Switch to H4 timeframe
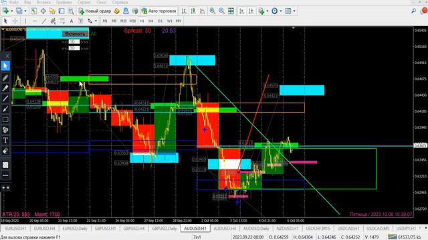428x240 pixels. coord(151,21)
